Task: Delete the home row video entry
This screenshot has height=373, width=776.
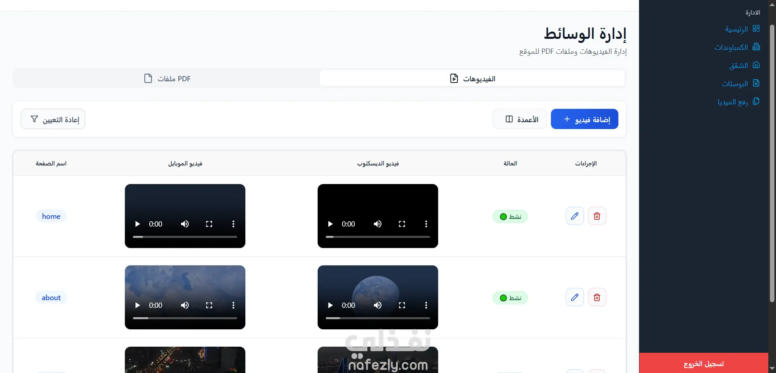Action: click(597, 216)
